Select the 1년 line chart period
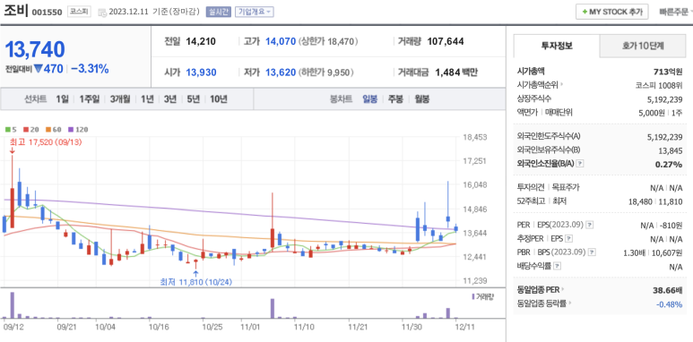The height and width of the screenshot is (342, 693). pos(147,98)
